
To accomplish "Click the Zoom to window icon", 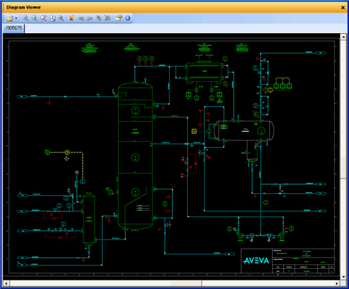I will (44, 18).
